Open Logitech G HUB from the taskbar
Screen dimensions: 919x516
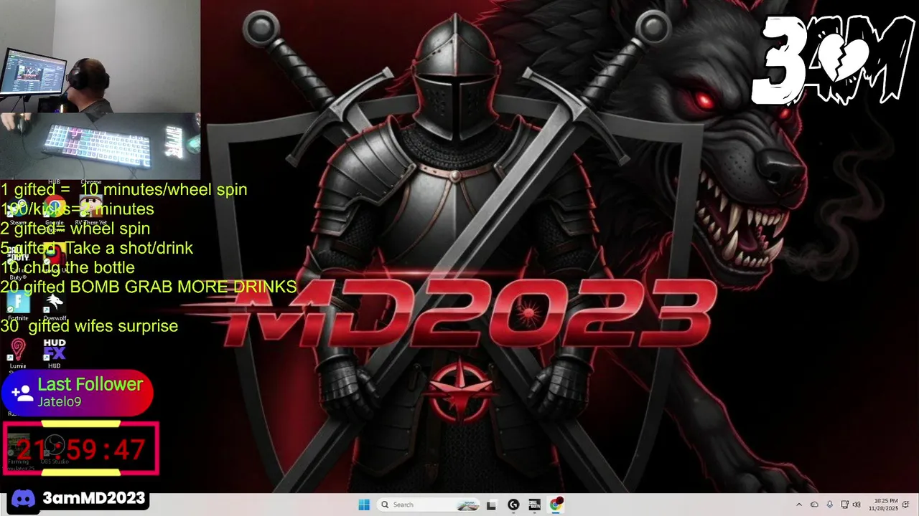[x=513, y=505]
